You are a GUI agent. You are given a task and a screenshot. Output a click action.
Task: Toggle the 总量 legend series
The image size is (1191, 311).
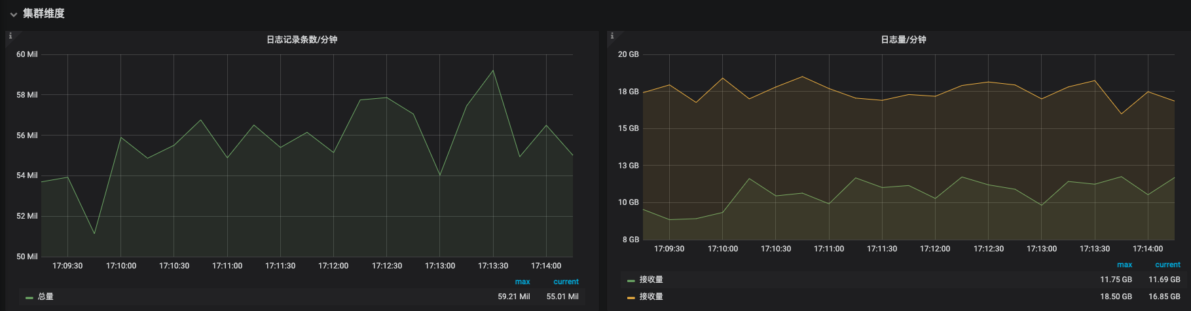(46, 297)
